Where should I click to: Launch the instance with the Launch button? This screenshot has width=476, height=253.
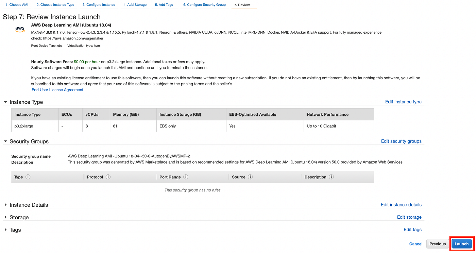461,244
